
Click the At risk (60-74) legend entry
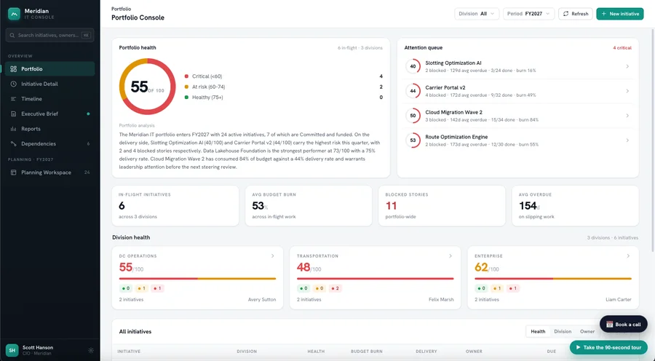point(205,87)
